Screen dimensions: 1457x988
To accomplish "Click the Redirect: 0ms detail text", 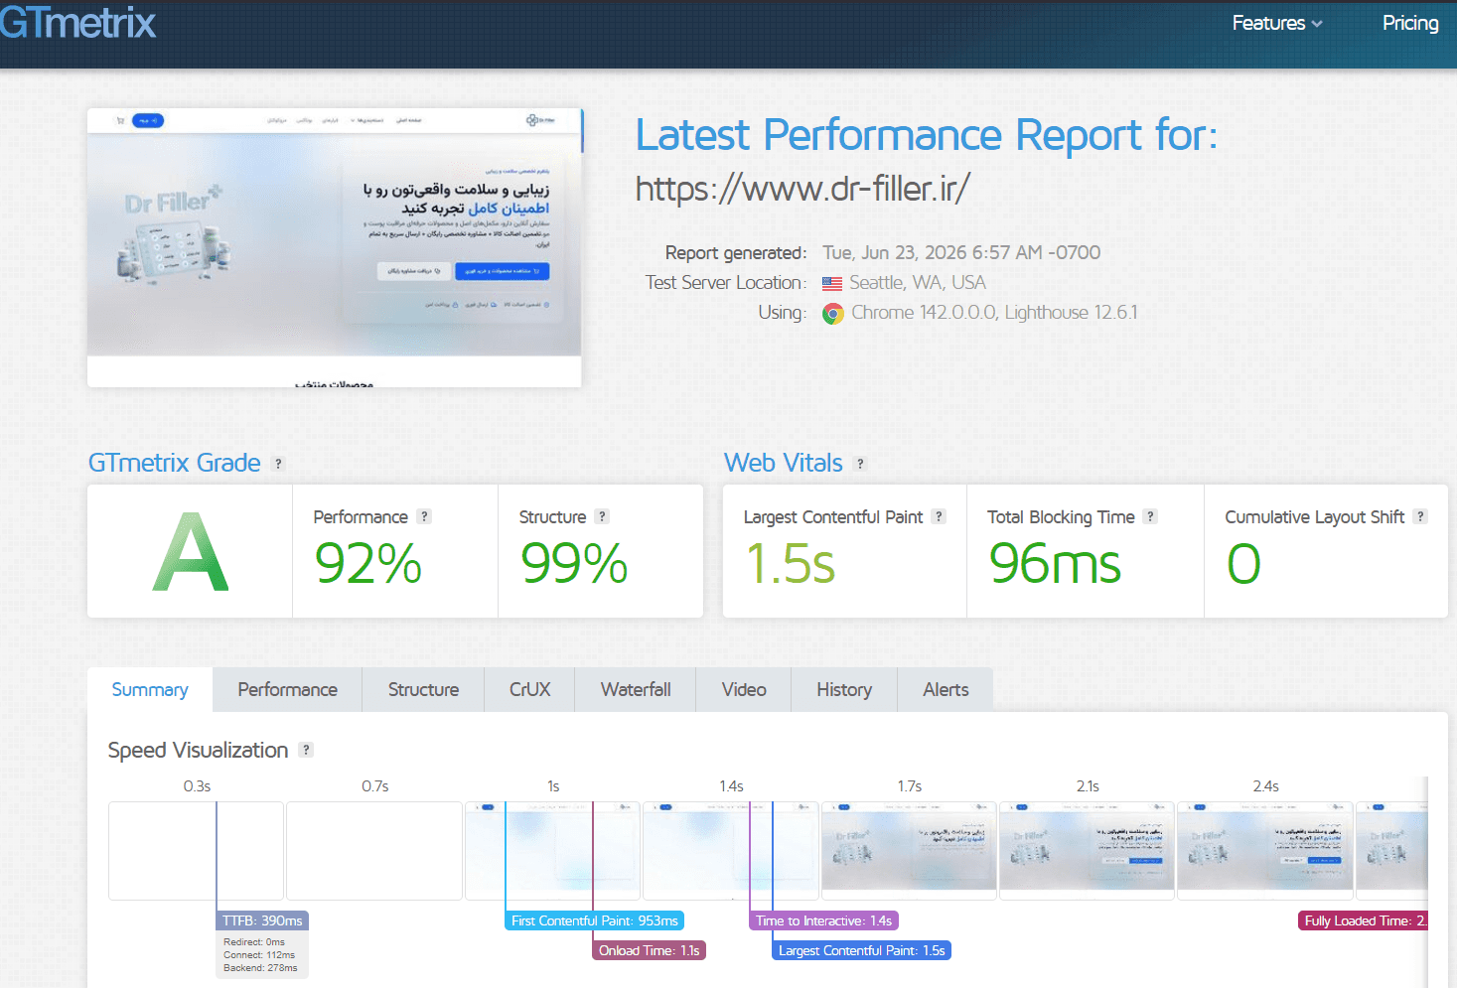I will [x=254, y=942].
